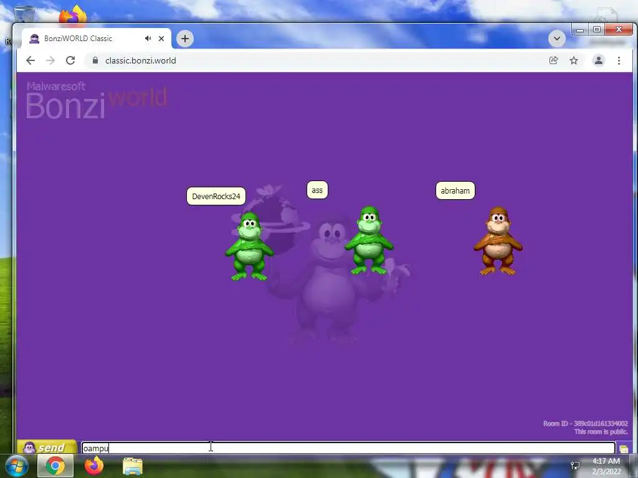638x478 pixels.
Task: Go back using the browser back arrow
Action: click(30, 60)
